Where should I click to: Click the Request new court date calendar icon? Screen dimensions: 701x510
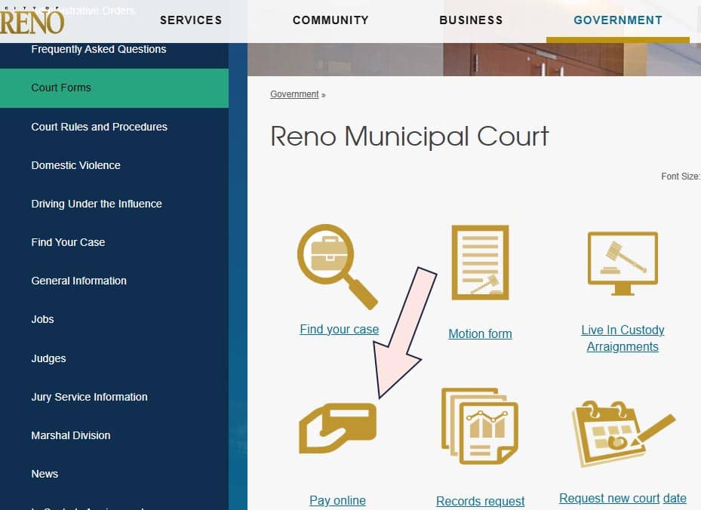pos(624,434)
